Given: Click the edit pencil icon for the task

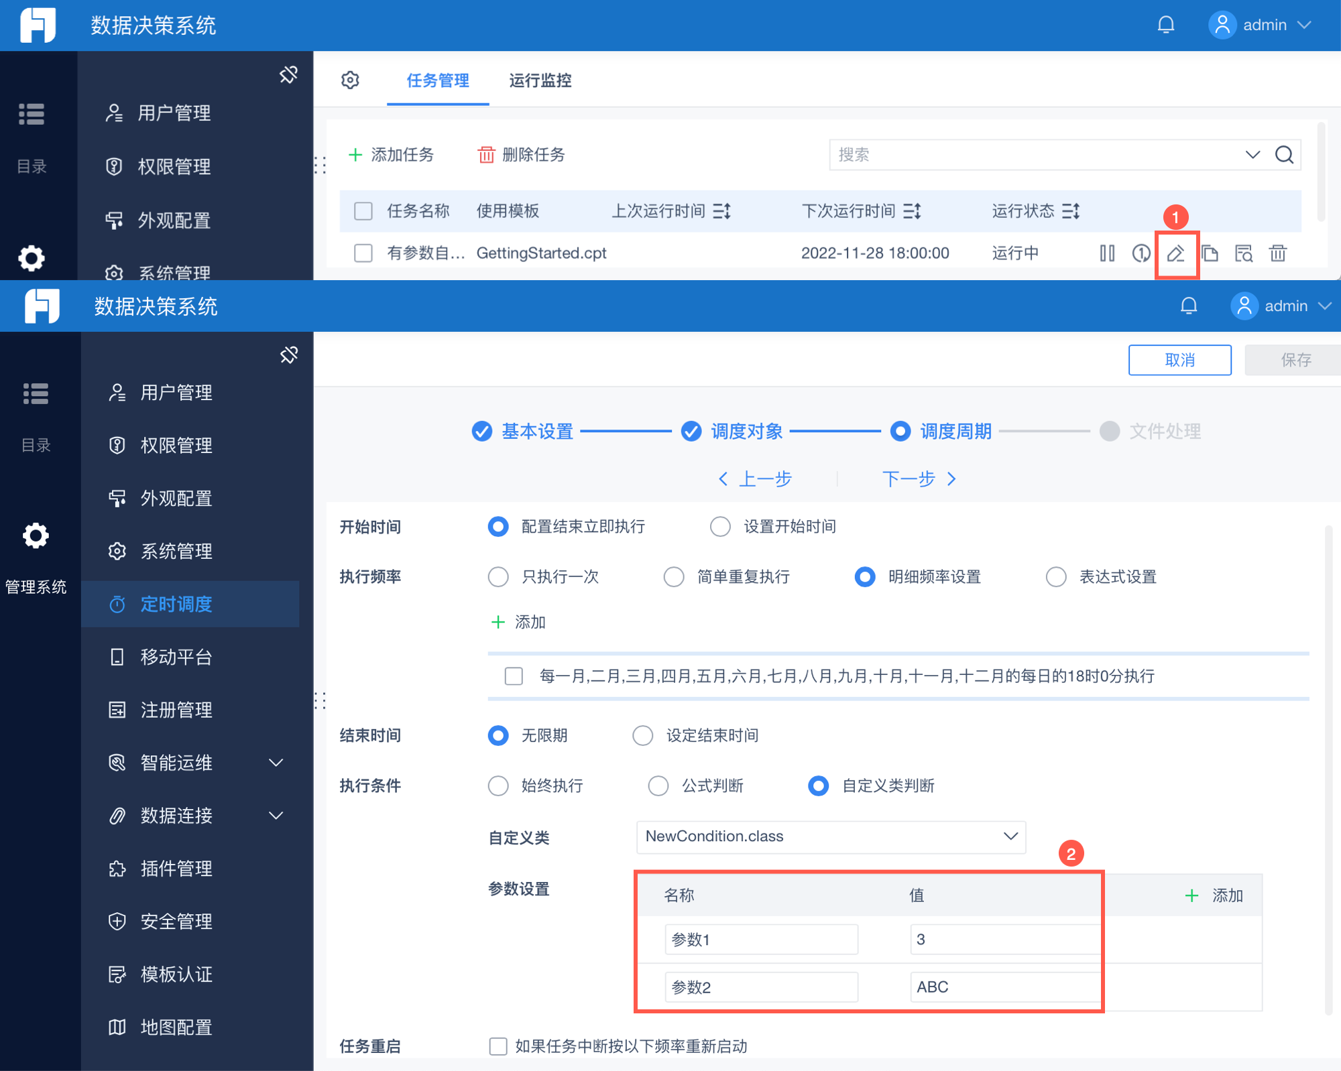Looking at the screenshot, I should pyautogui.click(x=1175, y=253).
